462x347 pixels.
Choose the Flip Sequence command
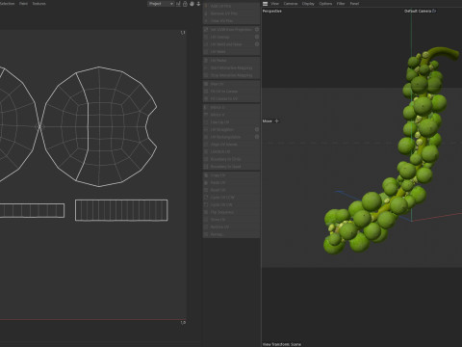point(231,212)
